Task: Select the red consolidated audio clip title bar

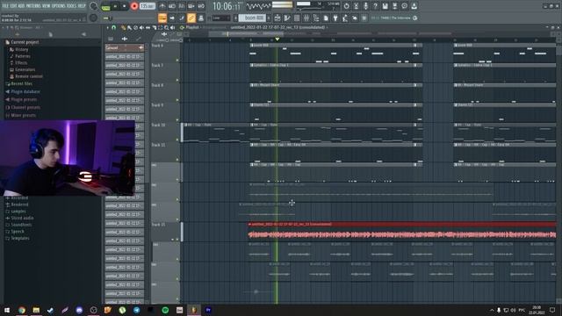Action: point(402,225)
